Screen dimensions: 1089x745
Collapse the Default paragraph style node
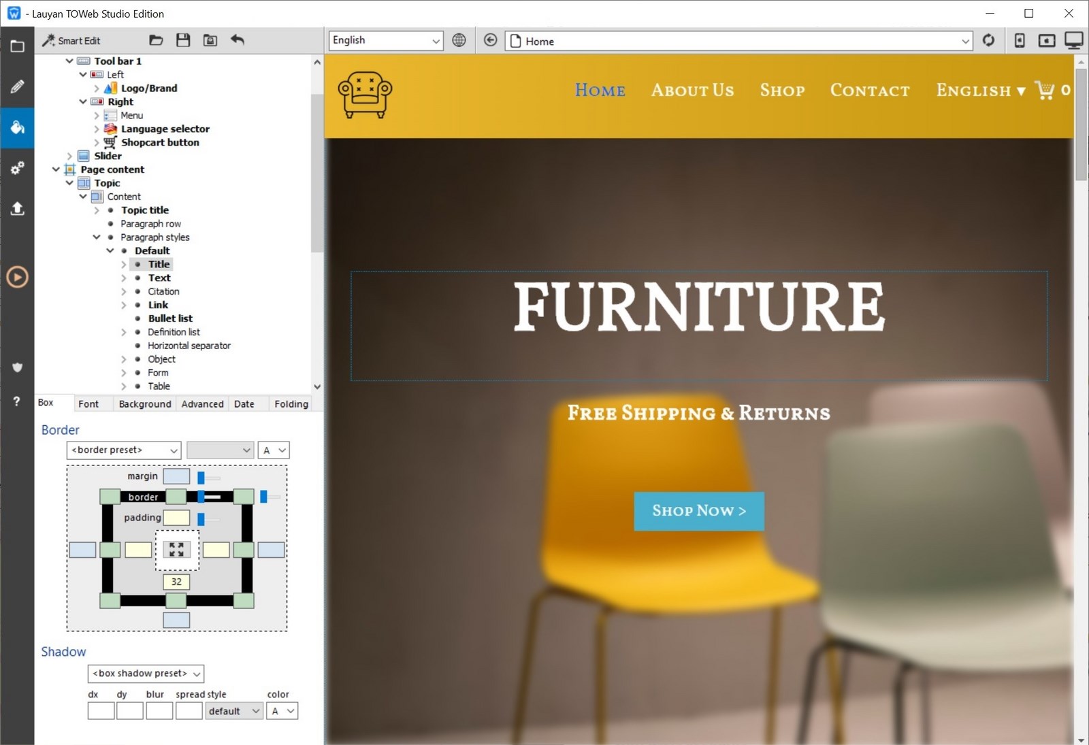[110, 250]
